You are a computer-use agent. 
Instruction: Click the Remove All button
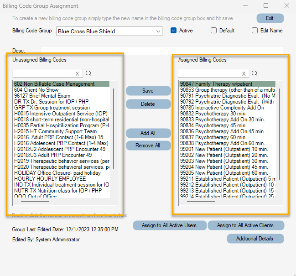tap(148, 146)
